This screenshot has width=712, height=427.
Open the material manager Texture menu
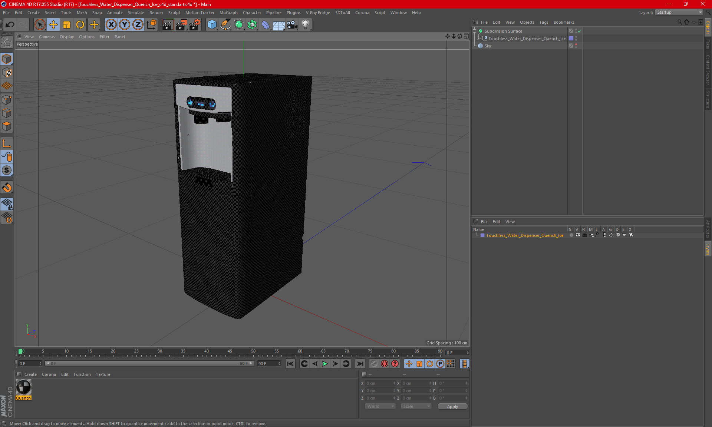(103, 374)
